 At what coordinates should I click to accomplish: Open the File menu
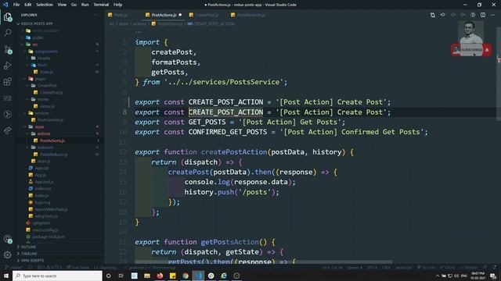tap(16, 5)
